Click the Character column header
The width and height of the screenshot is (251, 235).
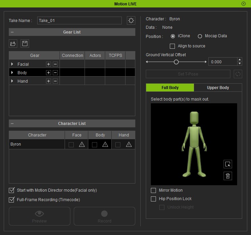tap(37, 135)
